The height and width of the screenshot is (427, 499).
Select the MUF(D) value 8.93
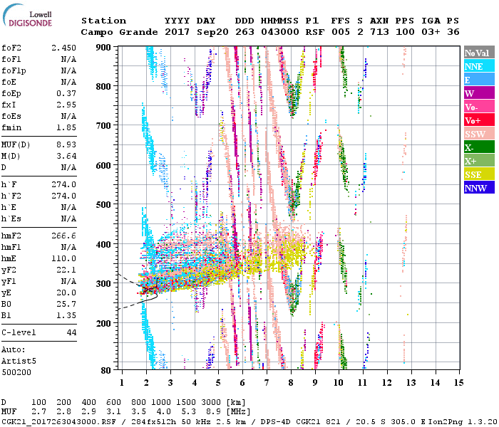click(x=66, y=144)
